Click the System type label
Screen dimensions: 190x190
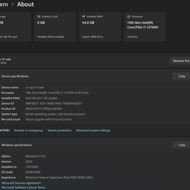click(9, 114)
